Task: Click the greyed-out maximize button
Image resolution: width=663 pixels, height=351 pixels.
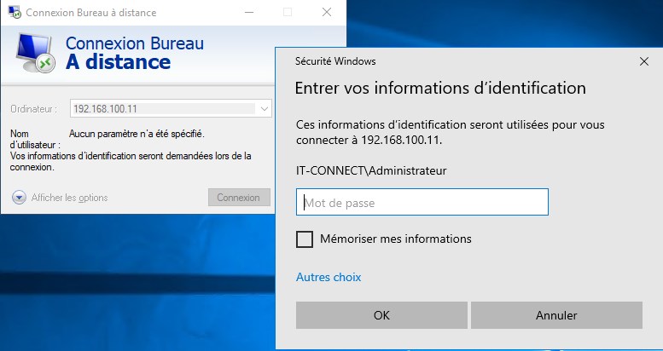Action: 288,13
